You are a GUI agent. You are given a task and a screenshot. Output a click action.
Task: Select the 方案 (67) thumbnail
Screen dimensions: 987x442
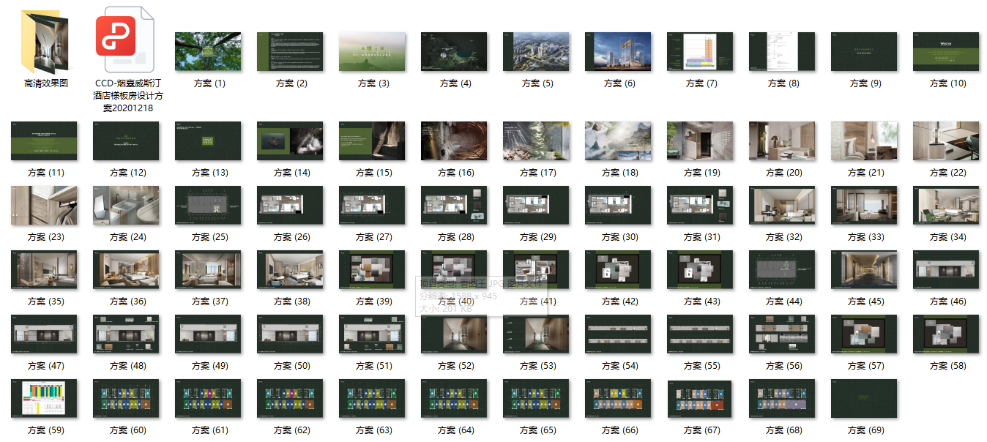click(x=700, y=398)
